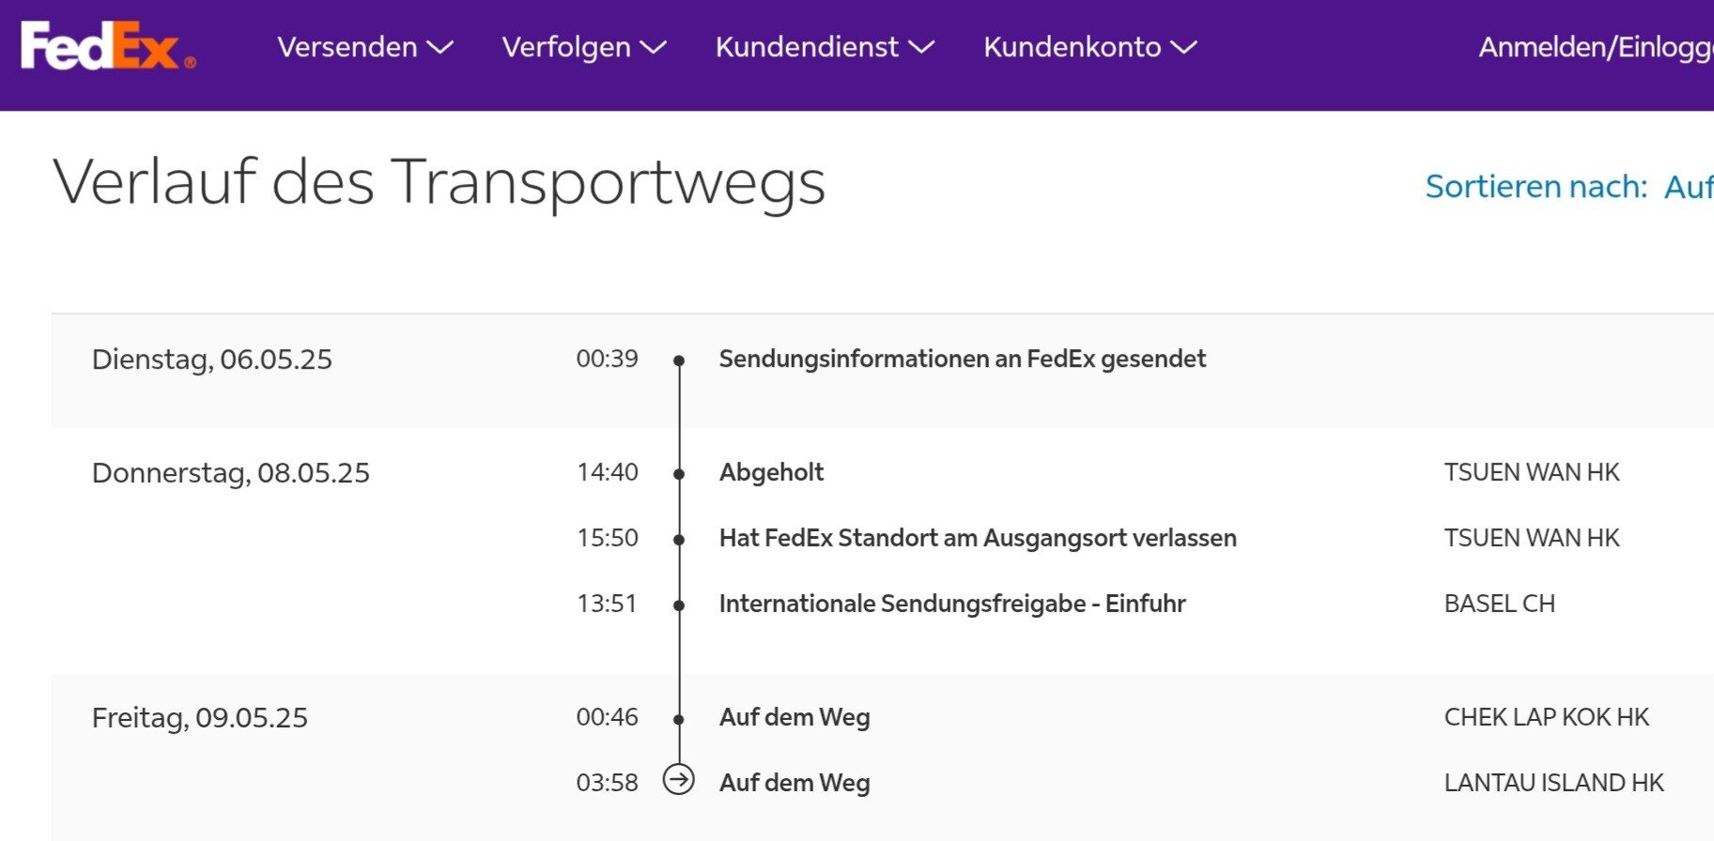Image resolution: width=1714 pixels, height=841 pixels.
Task: Click the LANTAU ISLAND HK location
Action: (x=1553, y=783)
